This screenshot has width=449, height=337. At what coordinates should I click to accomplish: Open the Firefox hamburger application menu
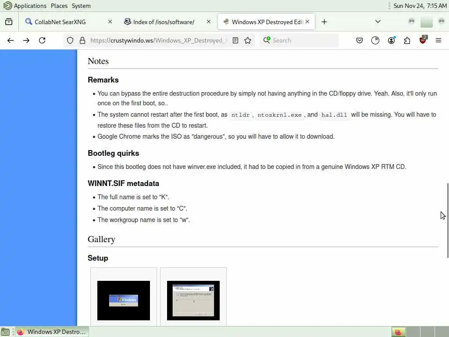tap(438, 40)
